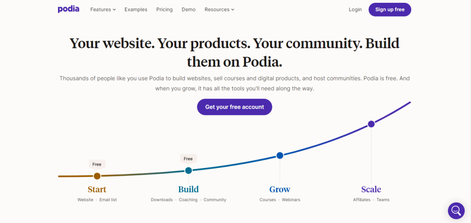This screenshot has width=471, height=223.
Task: Expand the Resources dropdown menu
Action: (x=219, y=10)
